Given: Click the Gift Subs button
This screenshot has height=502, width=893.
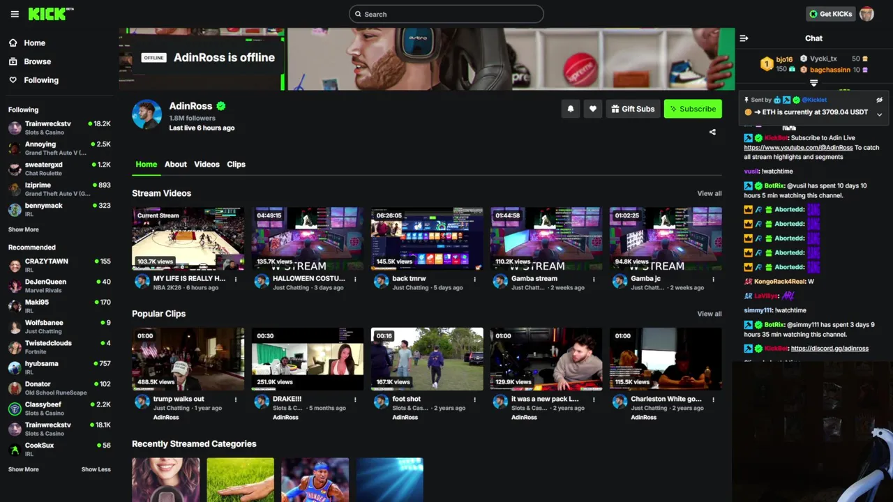Looking at the screenshot, I should 632,109.
